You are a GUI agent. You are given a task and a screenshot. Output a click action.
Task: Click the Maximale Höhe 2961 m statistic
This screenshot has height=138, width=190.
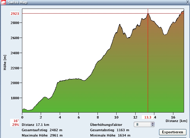tap(42, 135)
